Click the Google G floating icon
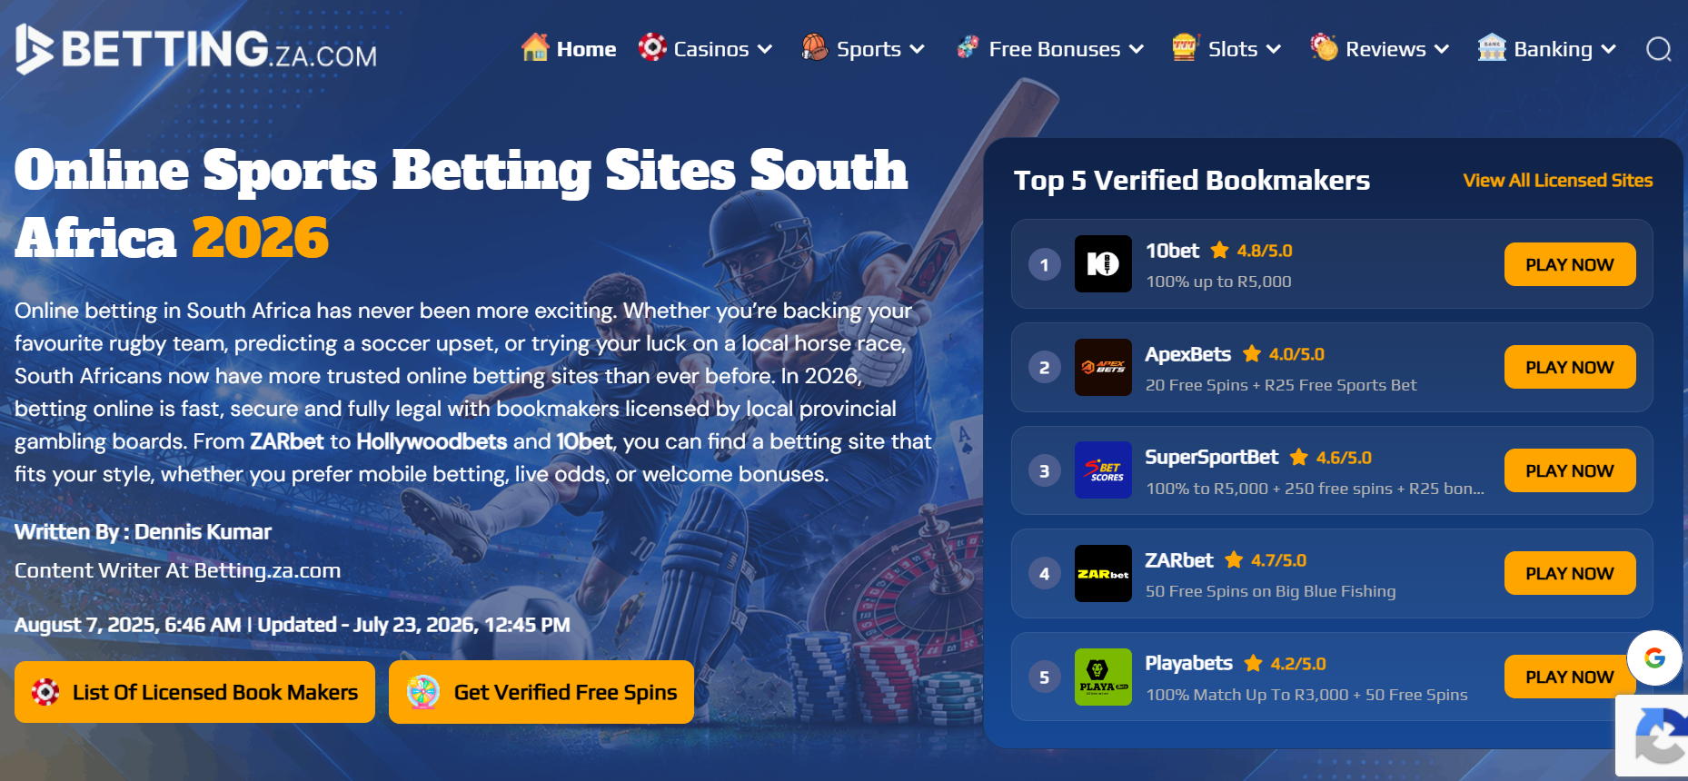This screenshot has width=1688, height=781. coord(1654,657)
